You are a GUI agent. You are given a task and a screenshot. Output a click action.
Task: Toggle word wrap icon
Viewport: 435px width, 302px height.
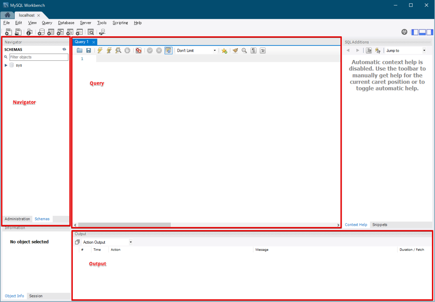(x=263, y=51)
